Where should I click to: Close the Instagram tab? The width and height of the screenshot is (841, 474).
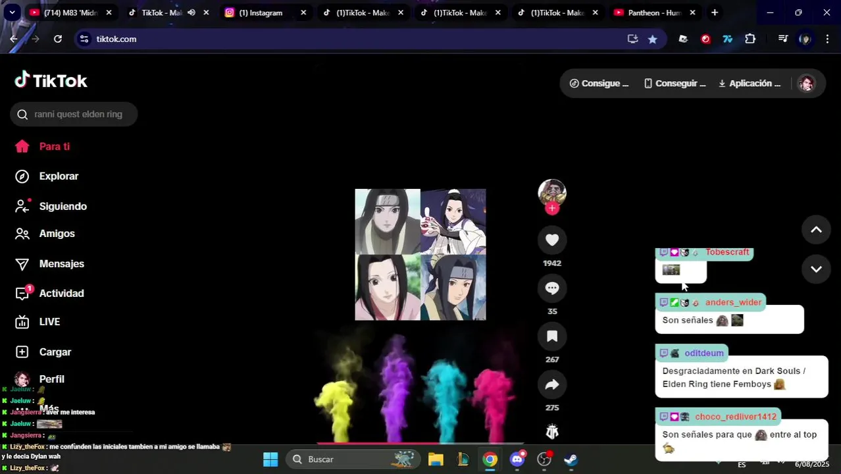303,13
